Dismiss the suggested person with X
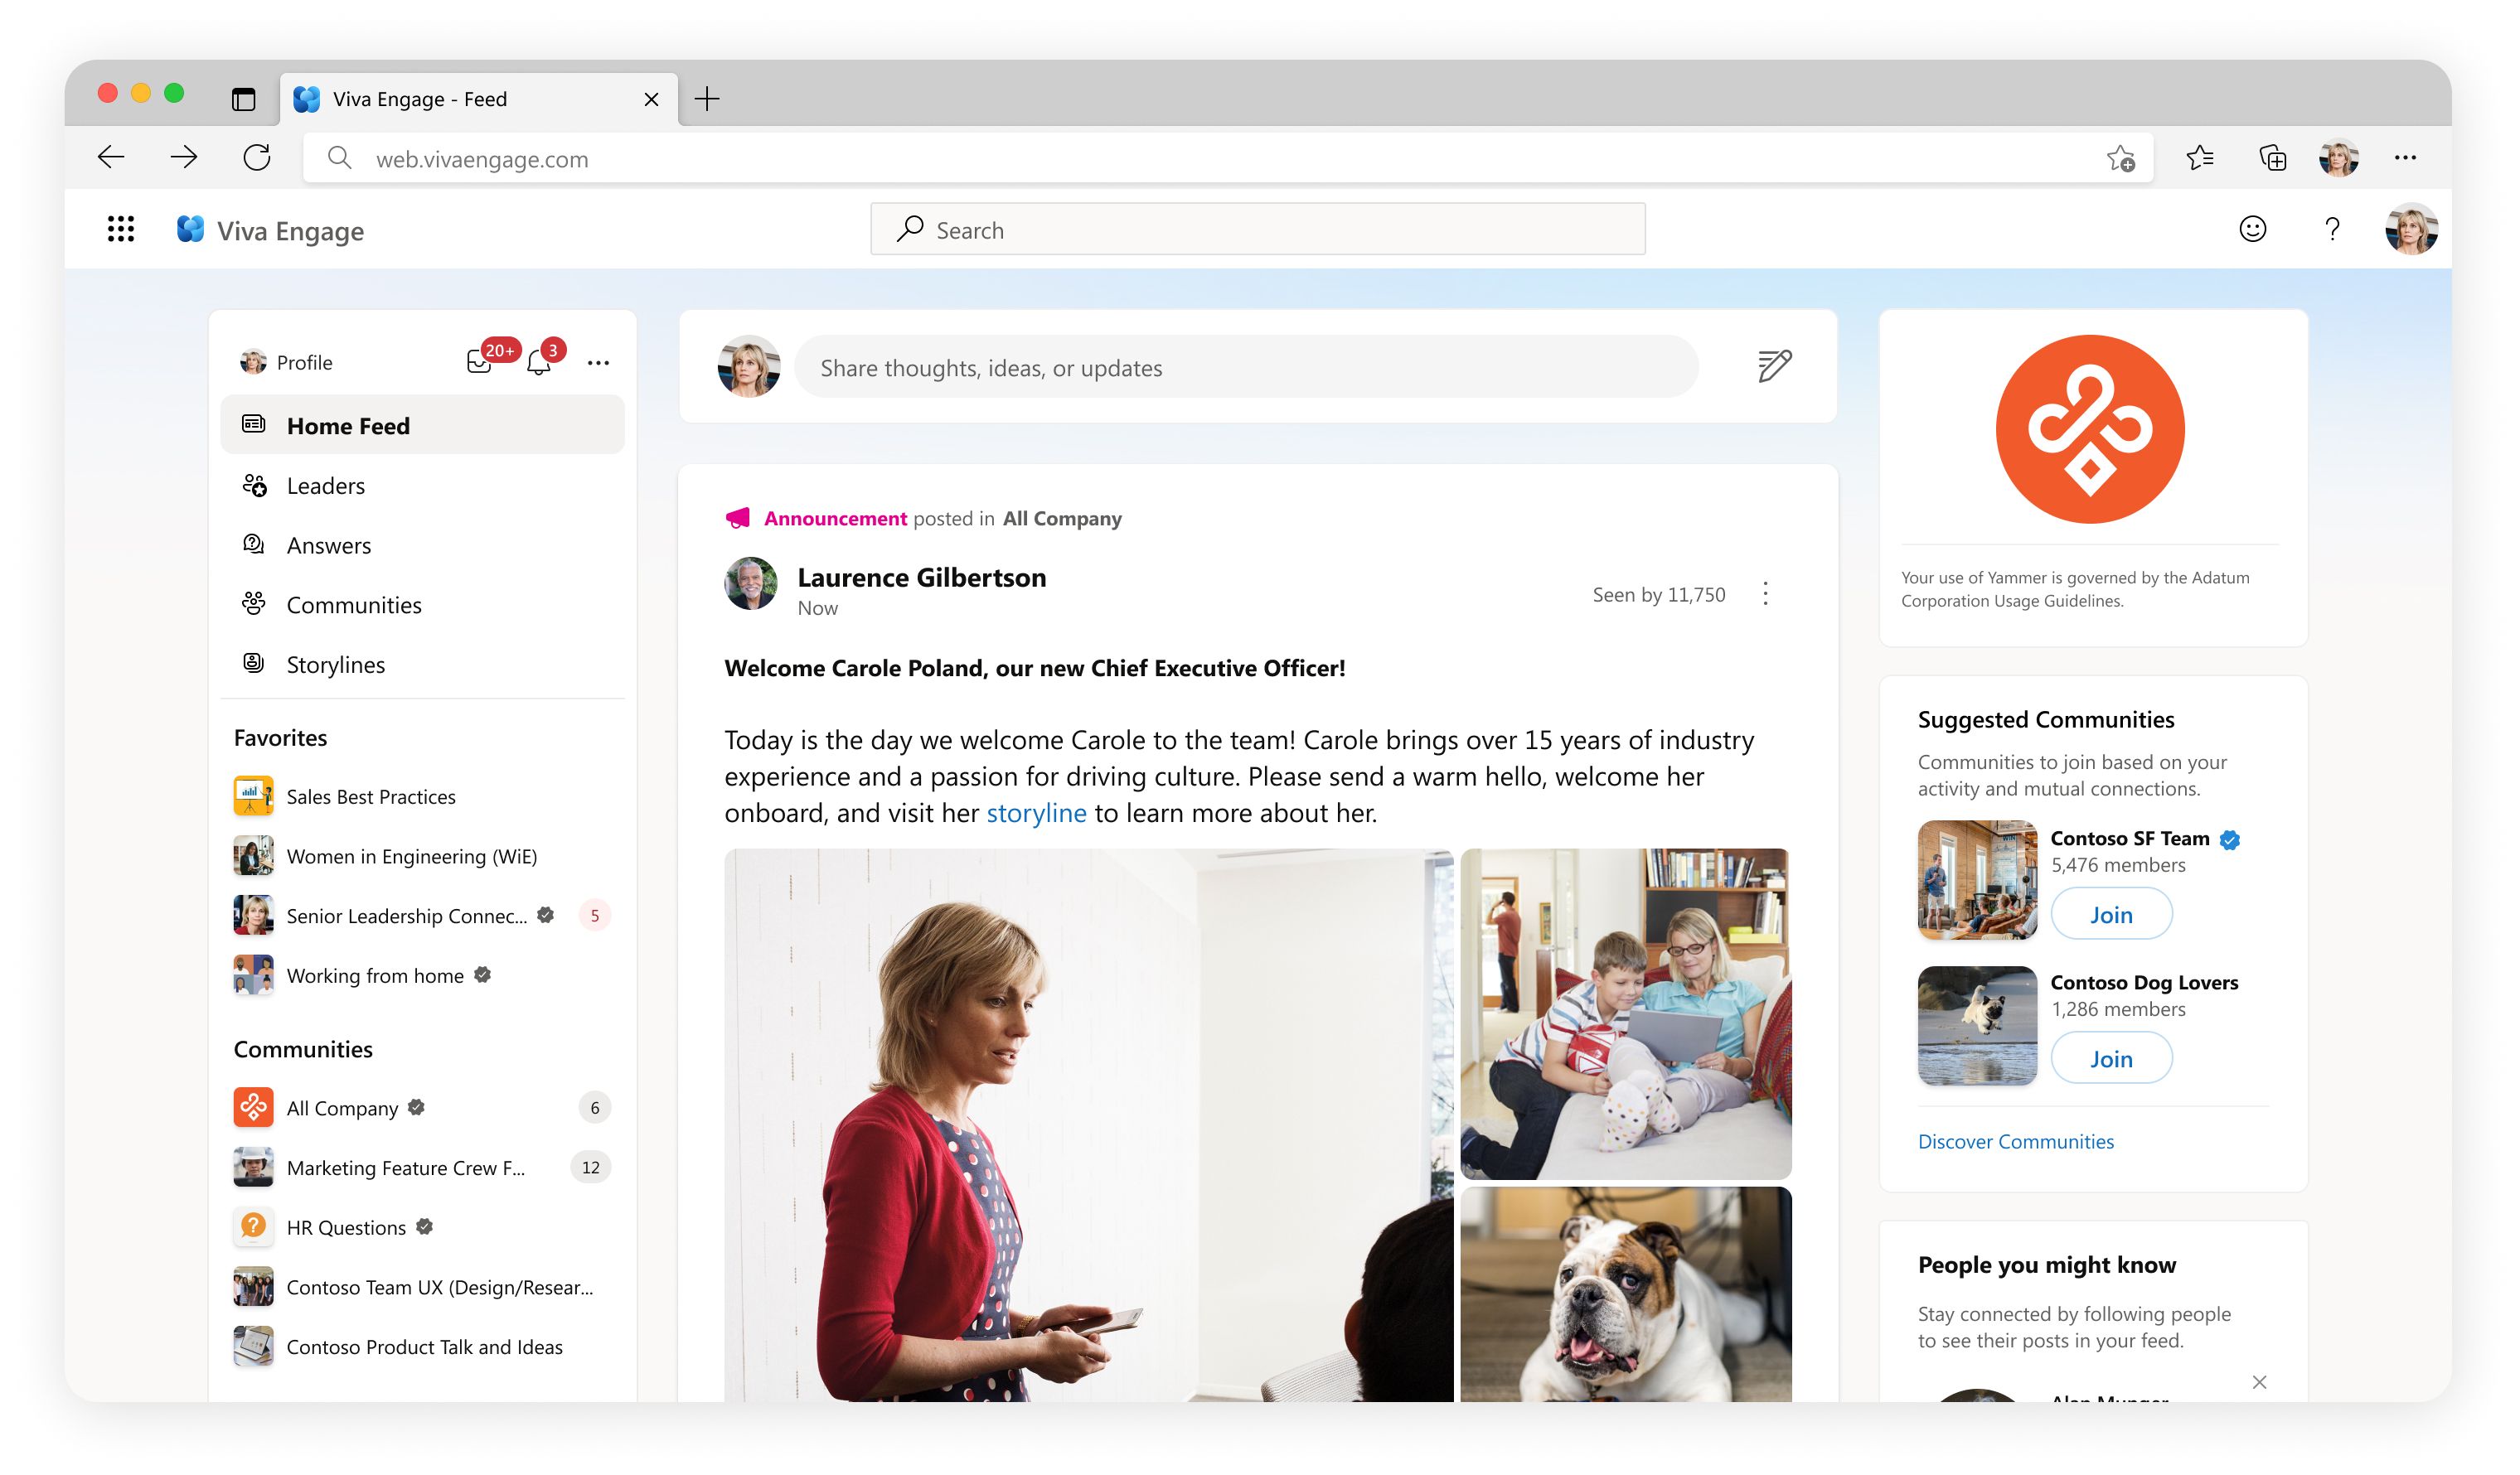2520x1475 pixels. pos(2259,1382)
